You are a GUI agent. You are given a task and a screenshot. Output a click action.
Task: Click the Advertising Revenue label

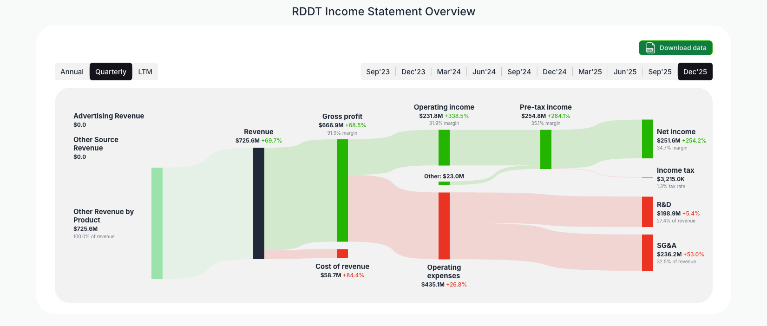(109, 116)
